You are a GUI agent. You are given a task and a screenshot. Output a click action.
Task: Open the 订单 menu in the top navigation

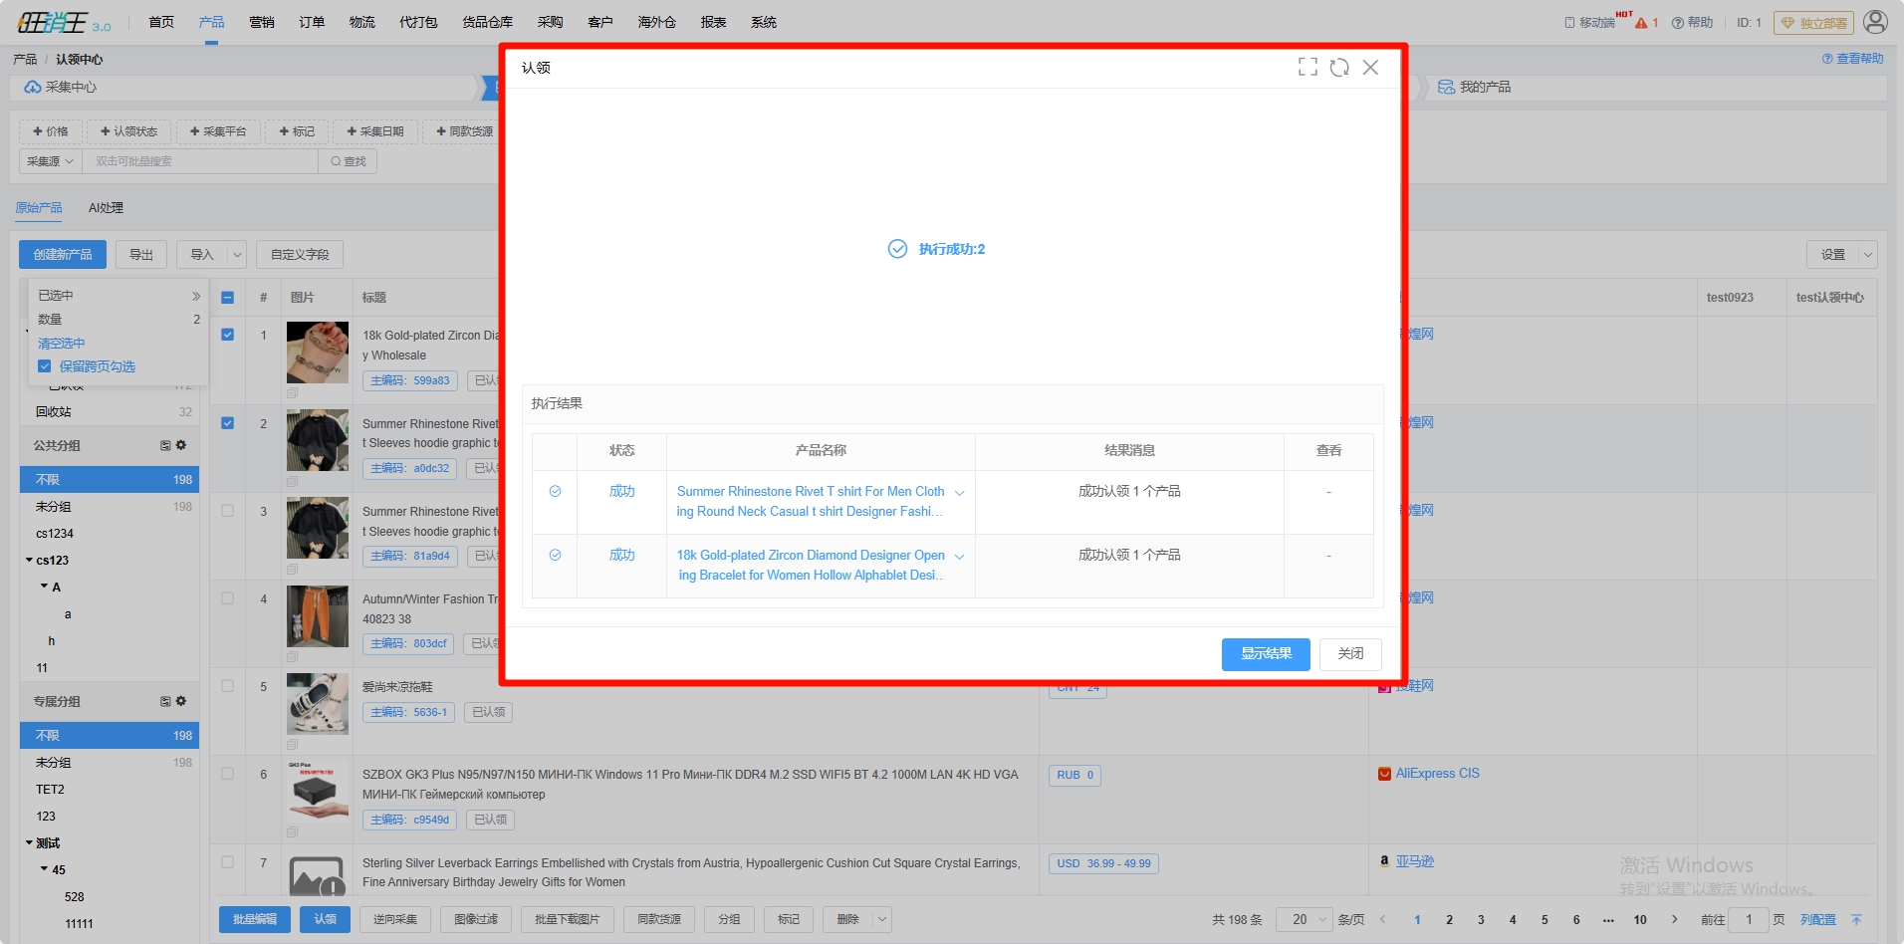coord(312,22)
